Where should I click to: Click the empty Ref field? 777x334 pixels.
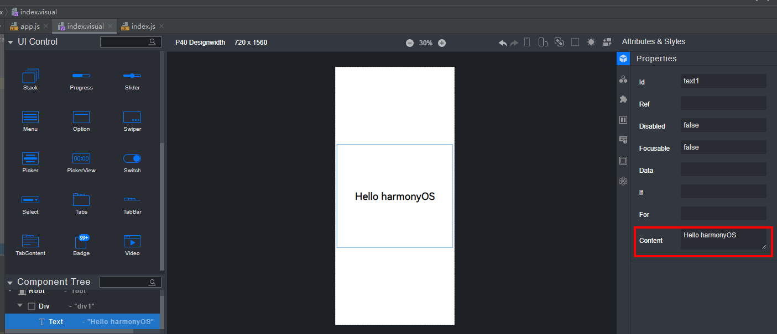(723, 103)
